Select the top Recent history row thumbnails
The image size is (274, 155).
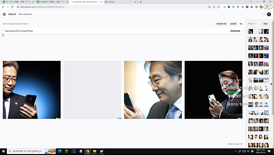coord(259,31)
